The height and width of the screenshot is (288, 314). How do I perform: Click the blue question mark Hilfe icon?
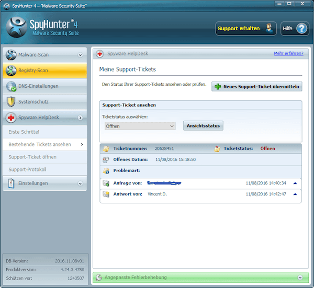point(301,29)
